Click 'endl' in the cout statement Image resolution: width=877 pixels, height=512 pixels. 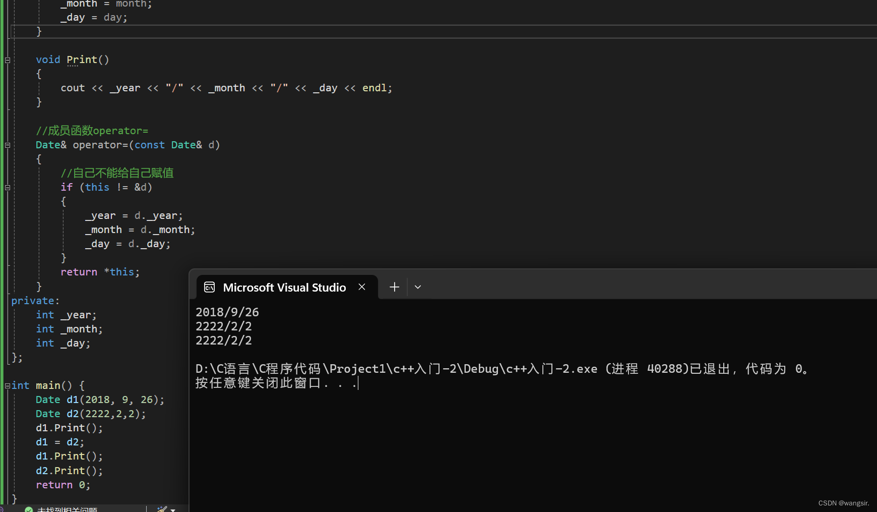(374, 88)
